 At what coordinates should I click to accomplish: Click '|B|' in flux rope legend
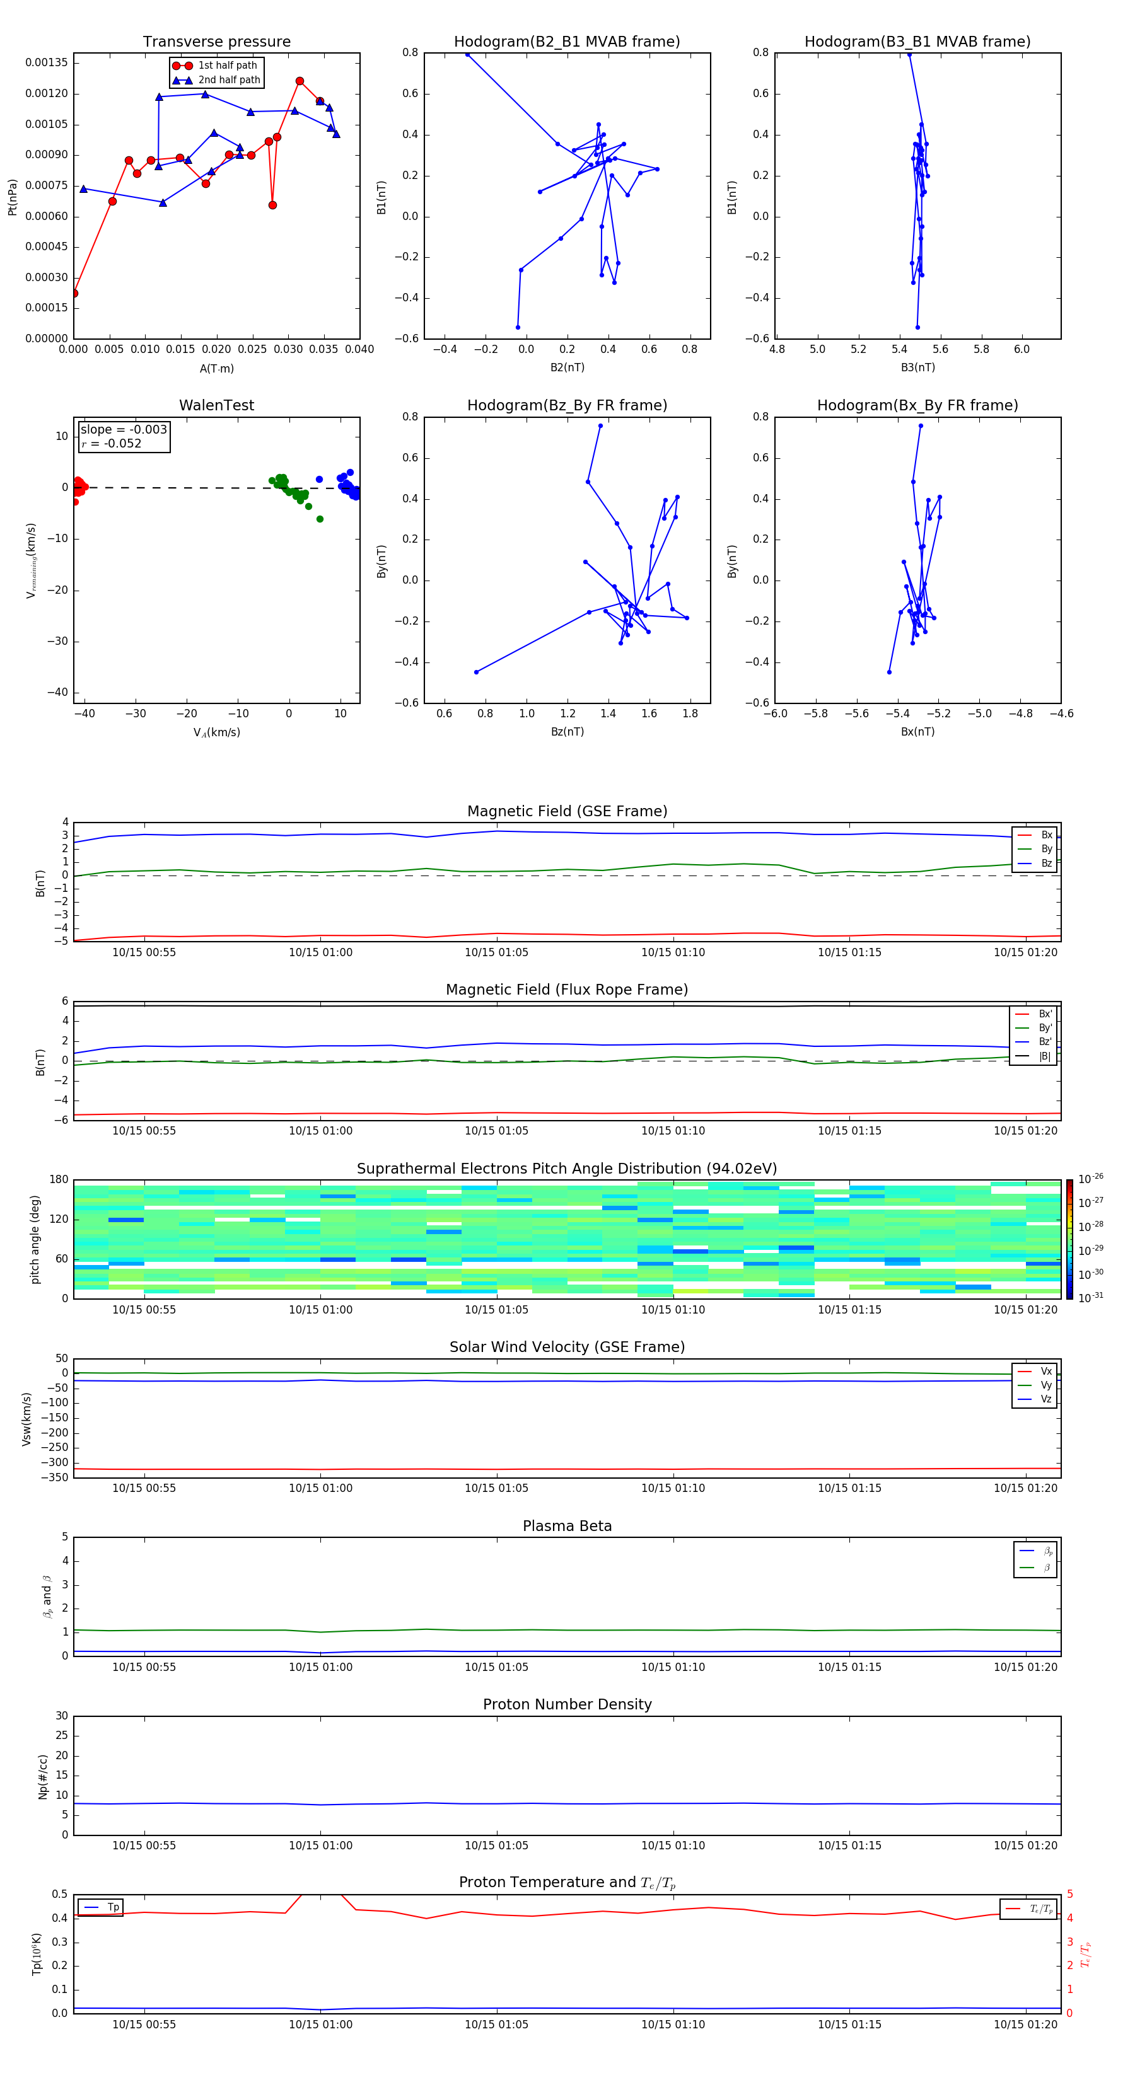click(x=1034, y=1056)
